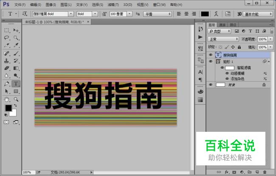The width and height of the screenshot is (276, 176).
Task: Toggle text orientation button
Action: (25, 14)
